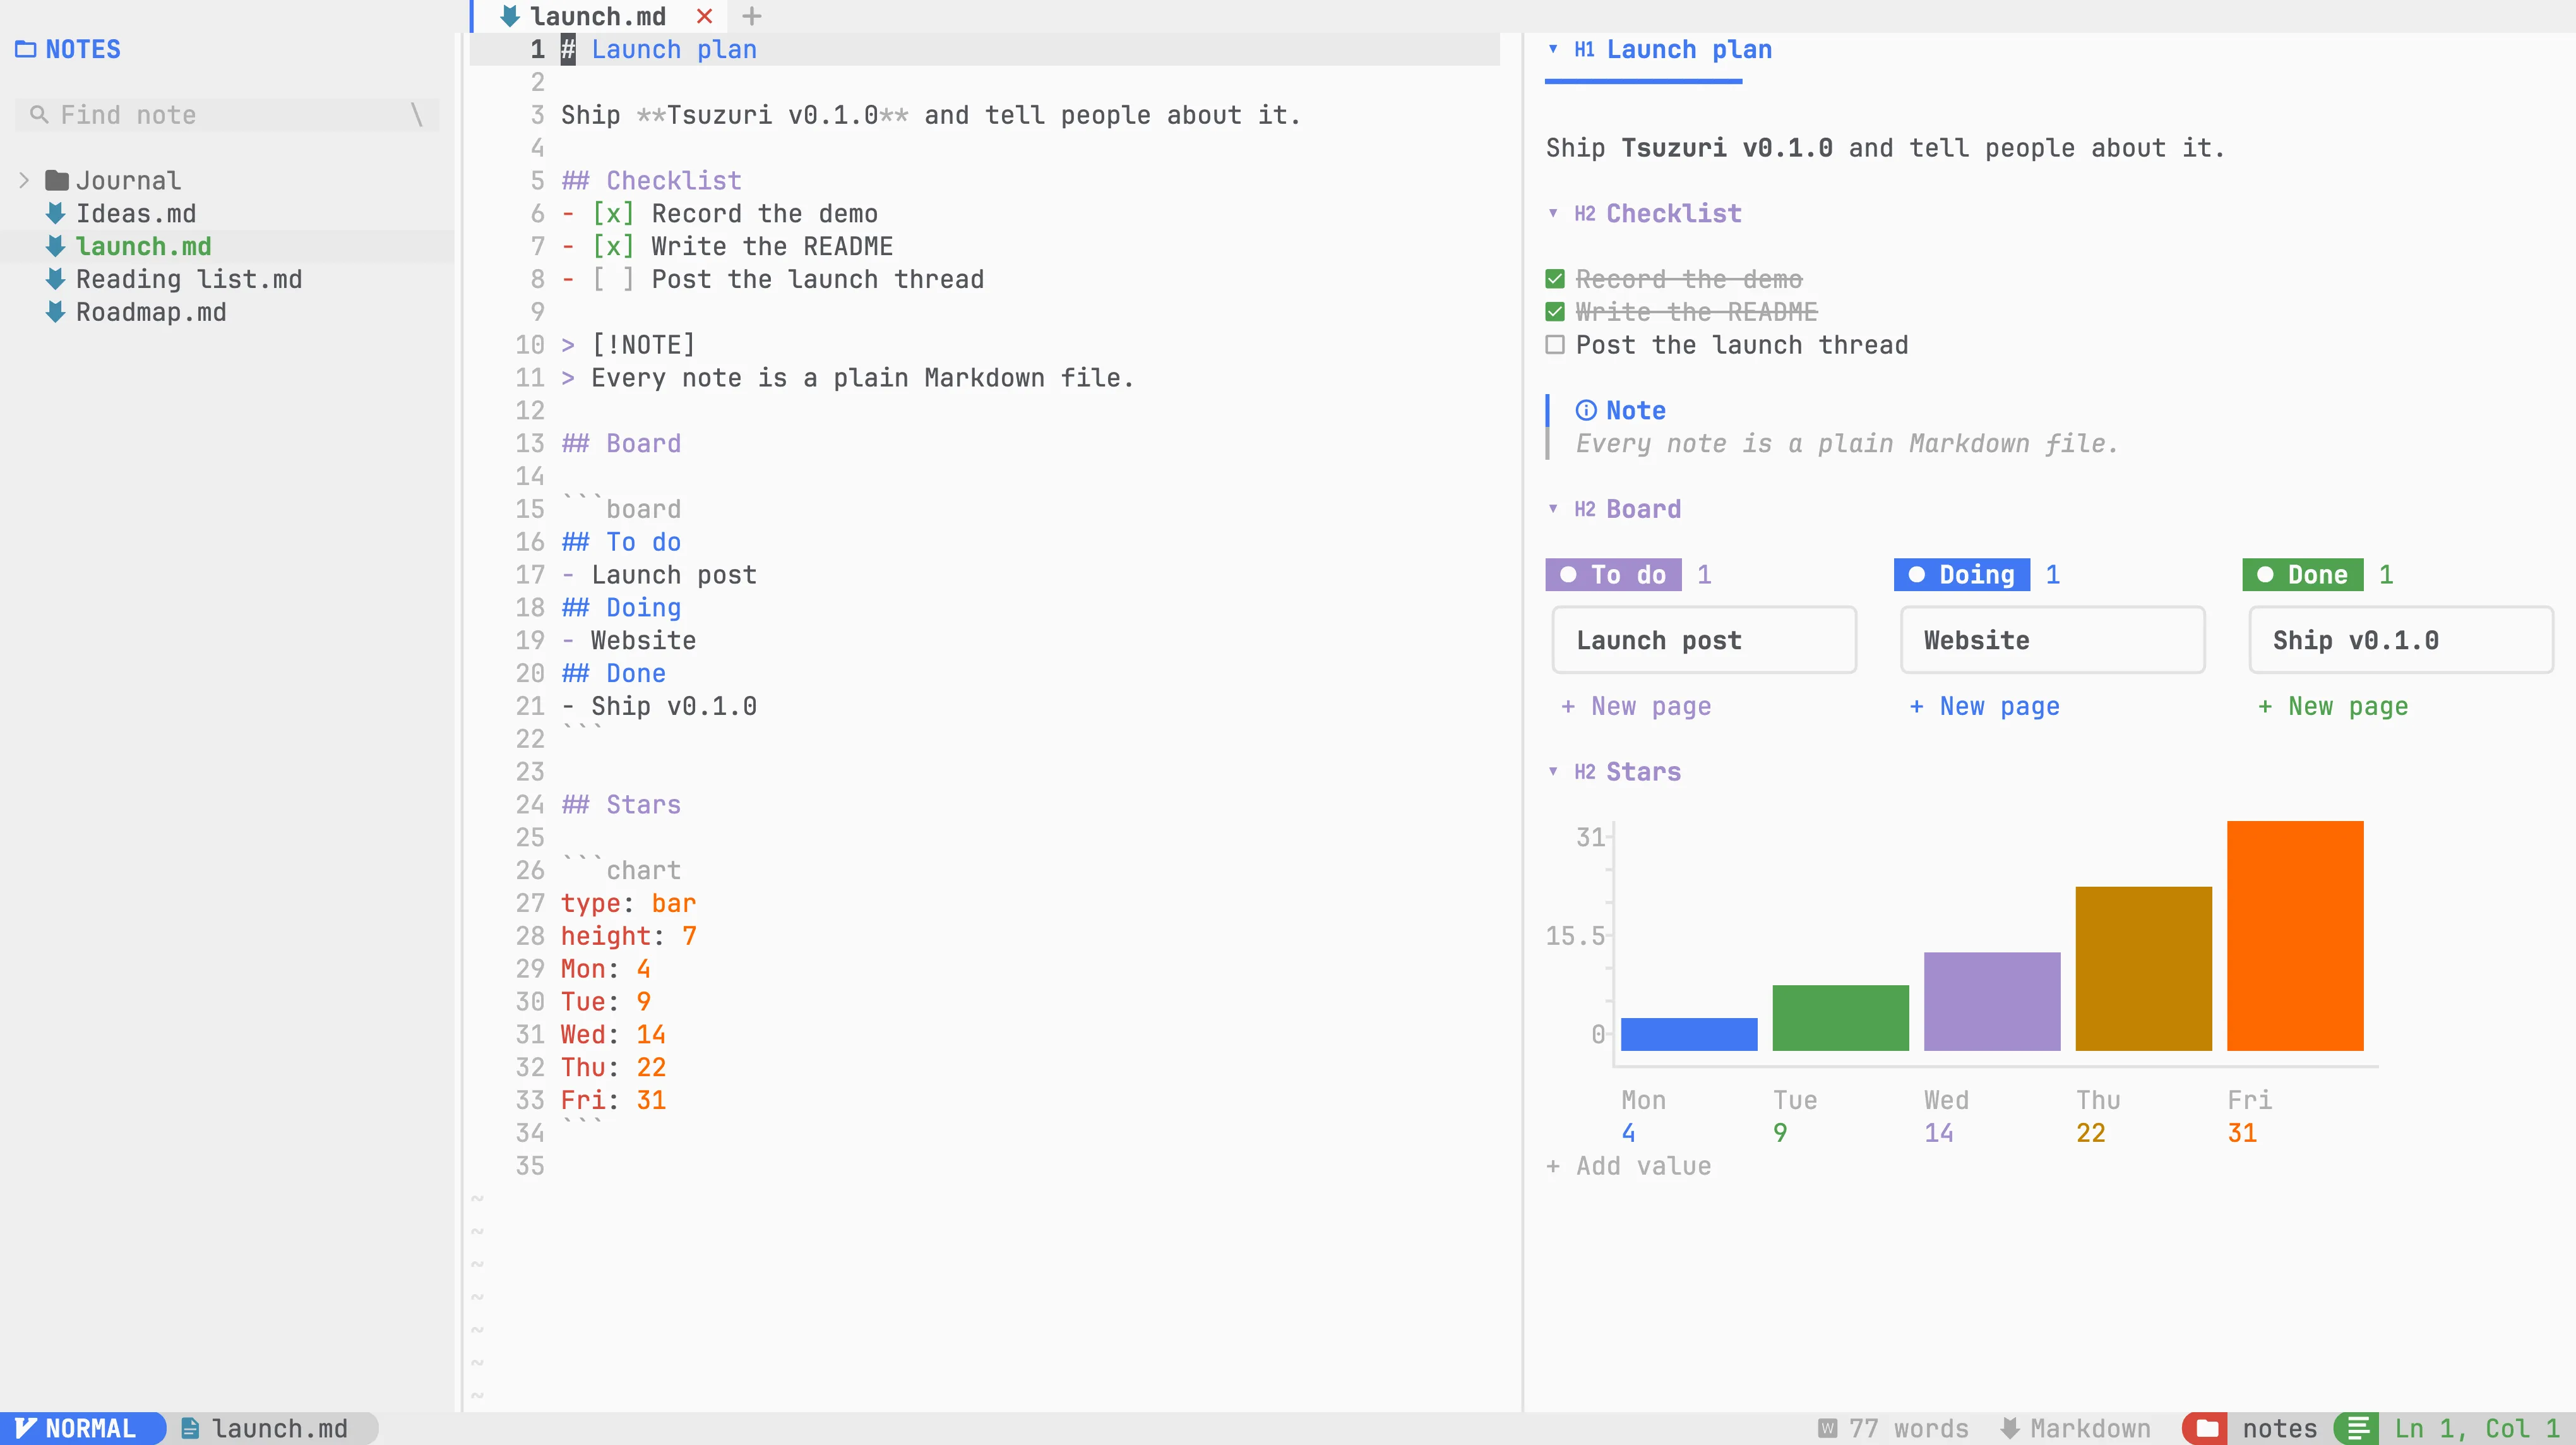Image resolution: width=2576 pixels, height=1445 pixels.
Task: Expand the Journal folder chevron
Action: tap(24, 181)
